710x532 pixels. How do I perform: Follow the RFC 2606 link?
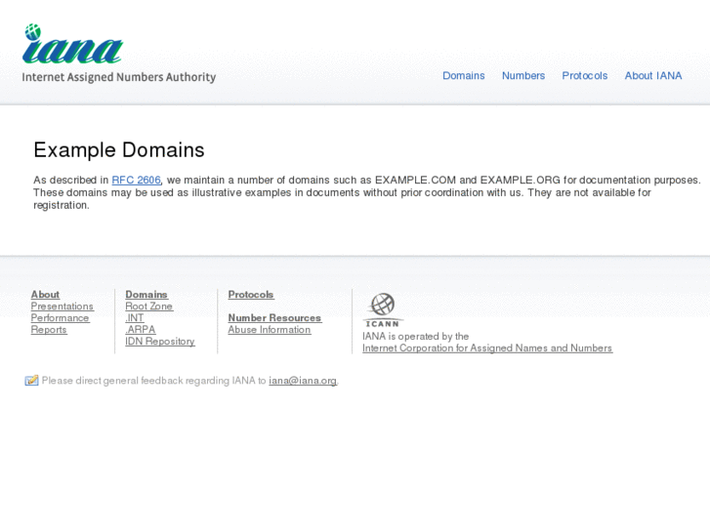tap(137, 181)
